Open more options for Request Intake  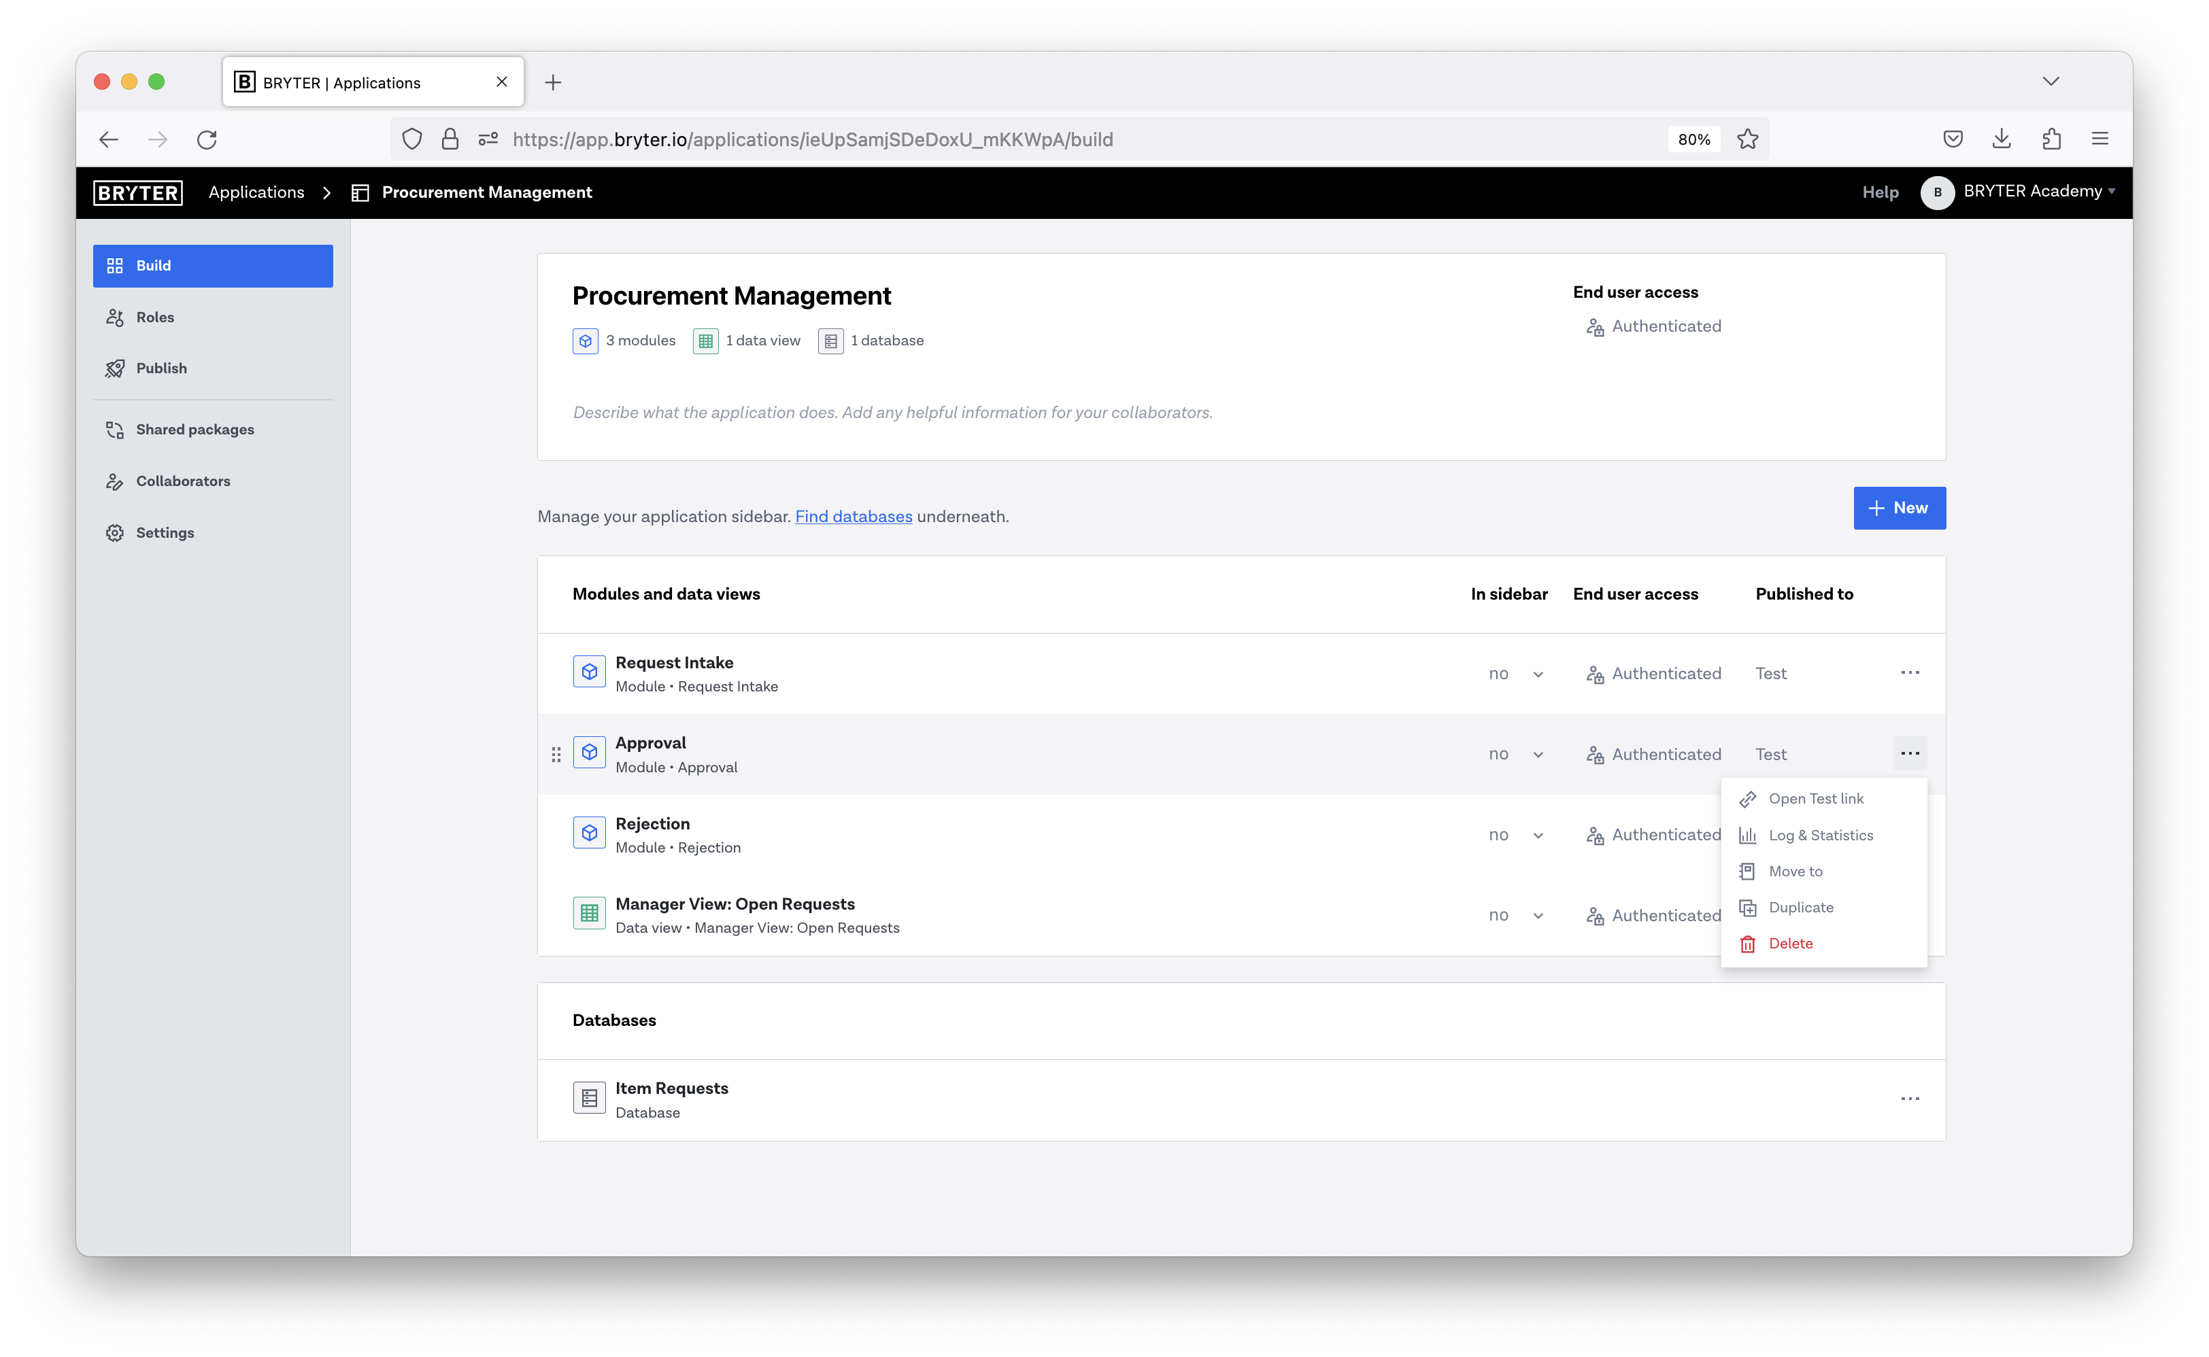point(1909,672)
